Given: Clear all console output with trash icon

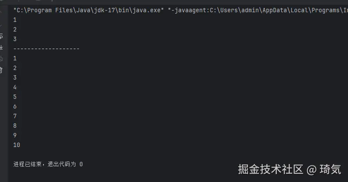Looking at the screenshot, I should [1, 70].
